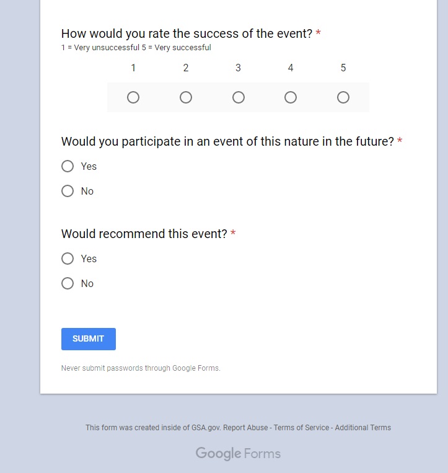Choose Yes for recommending this event
448x473 pixels.
(x=68, y=259)
